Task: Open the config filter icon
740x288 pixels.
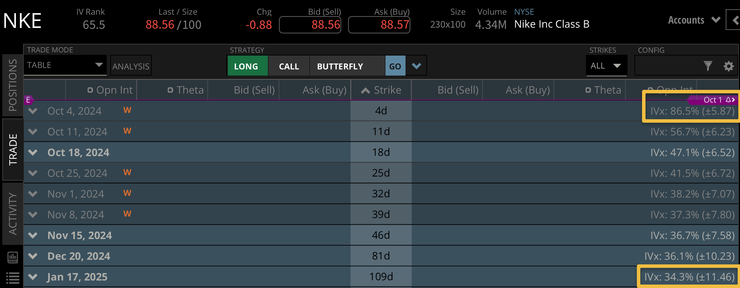Action: point(708,66)
